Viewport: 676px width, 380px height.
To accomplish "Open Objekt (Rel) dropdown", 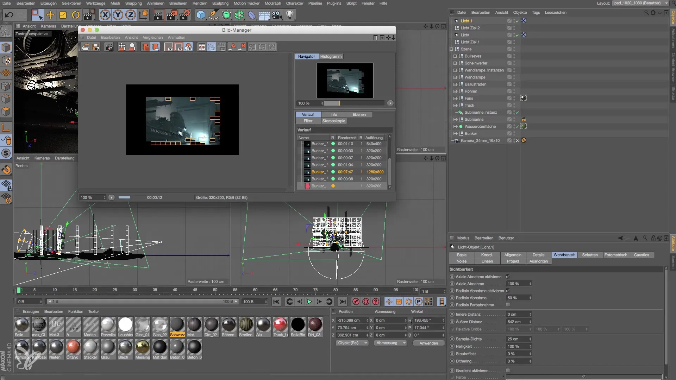I will (352, 343).
